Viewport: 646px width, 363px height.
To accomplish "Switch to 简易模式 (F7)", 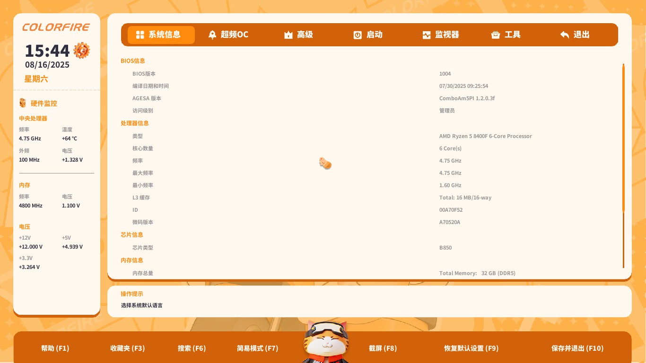I will click(258, 348).
